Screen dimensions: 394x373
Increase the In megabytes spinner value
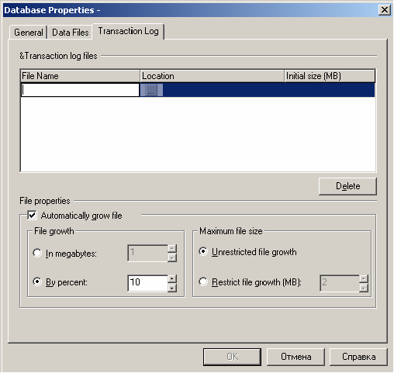point(172,249)
